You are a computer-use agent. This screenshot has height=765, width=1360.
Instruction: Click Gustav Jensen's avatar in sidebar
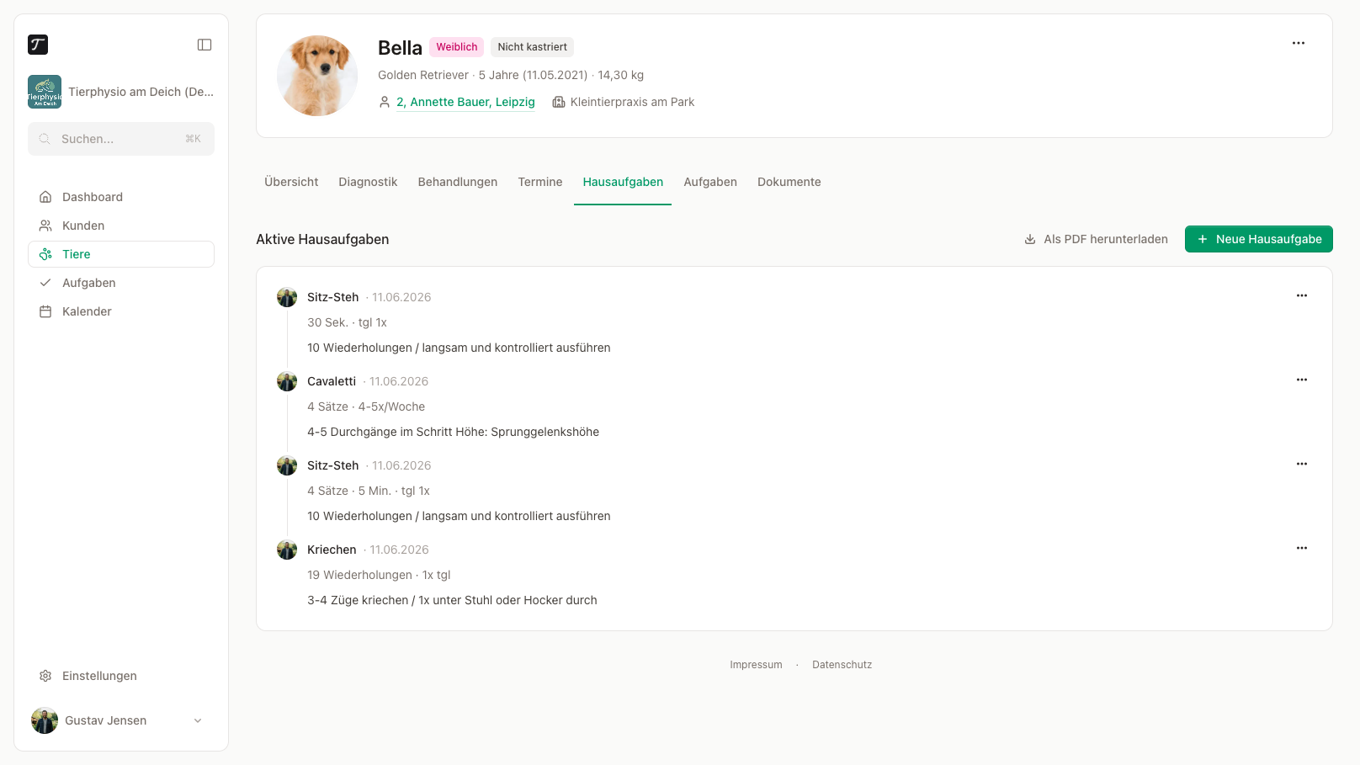tap(45, 720)
